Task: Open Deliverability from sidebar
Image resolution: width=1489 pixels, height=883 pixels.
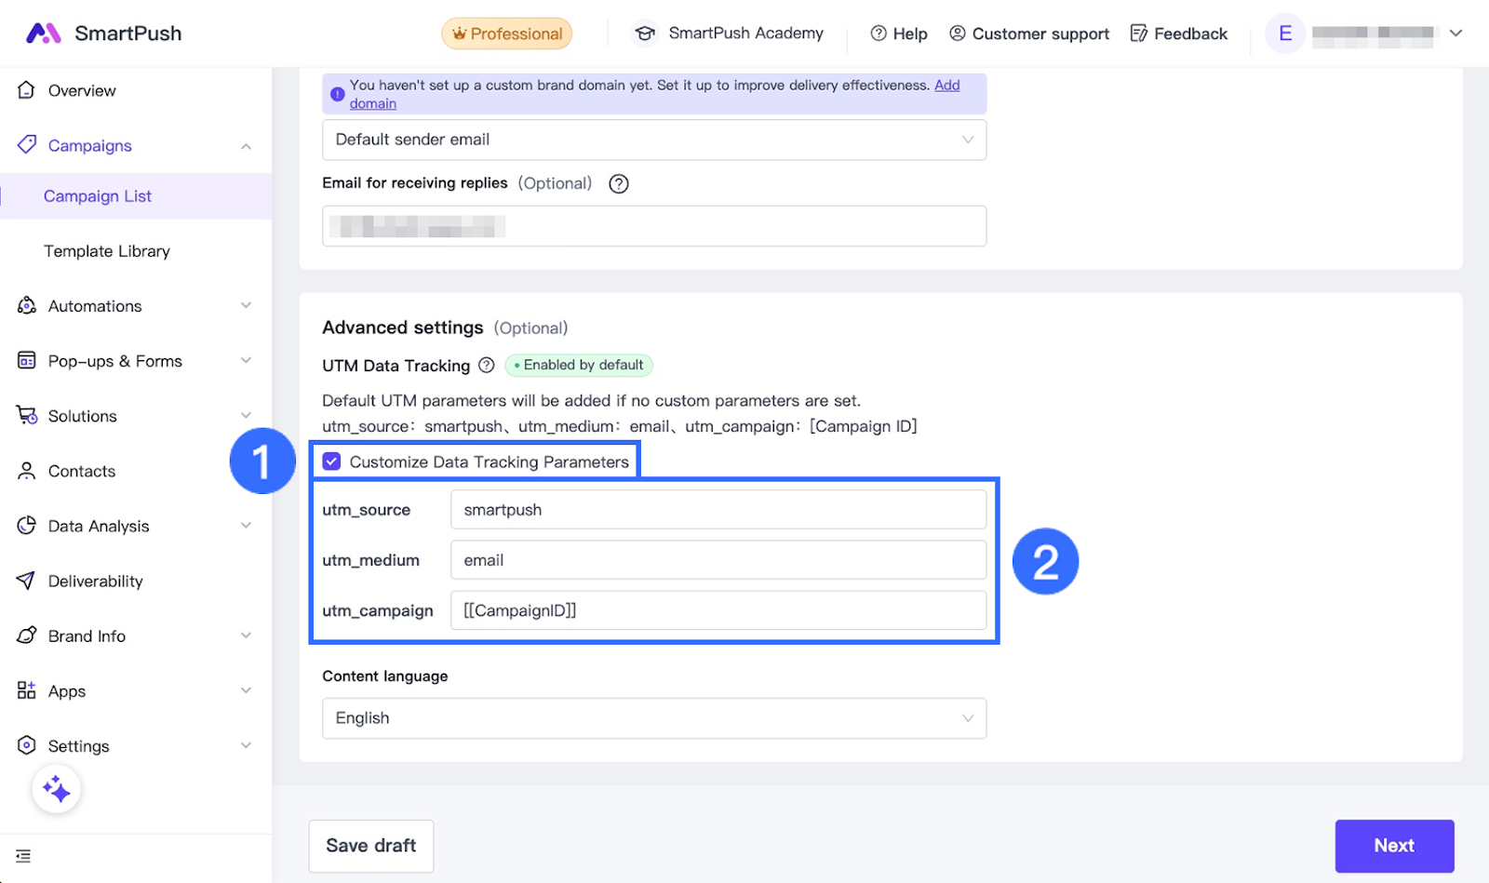Action: click(95, 582)
